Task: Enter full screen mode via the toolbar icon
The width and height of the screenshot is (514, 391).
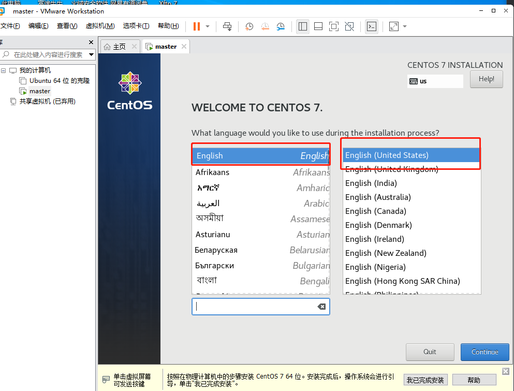Action: point(334,26)
